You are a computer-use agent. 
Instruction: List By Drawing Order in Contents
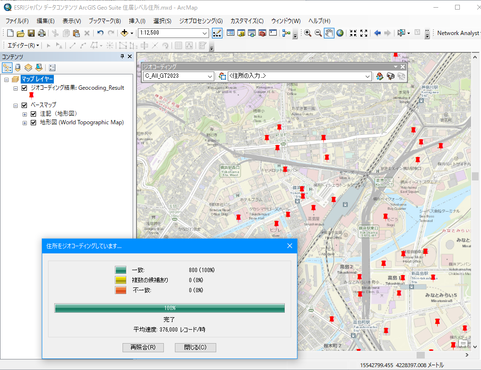[7, 67]
